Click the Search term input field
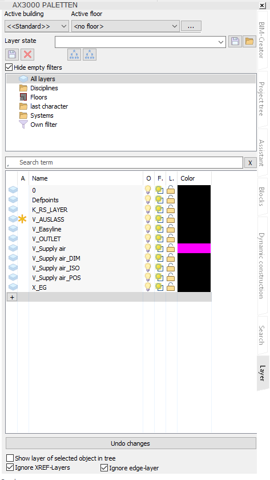Screen dimensions: 270x480 click(124, 162)
